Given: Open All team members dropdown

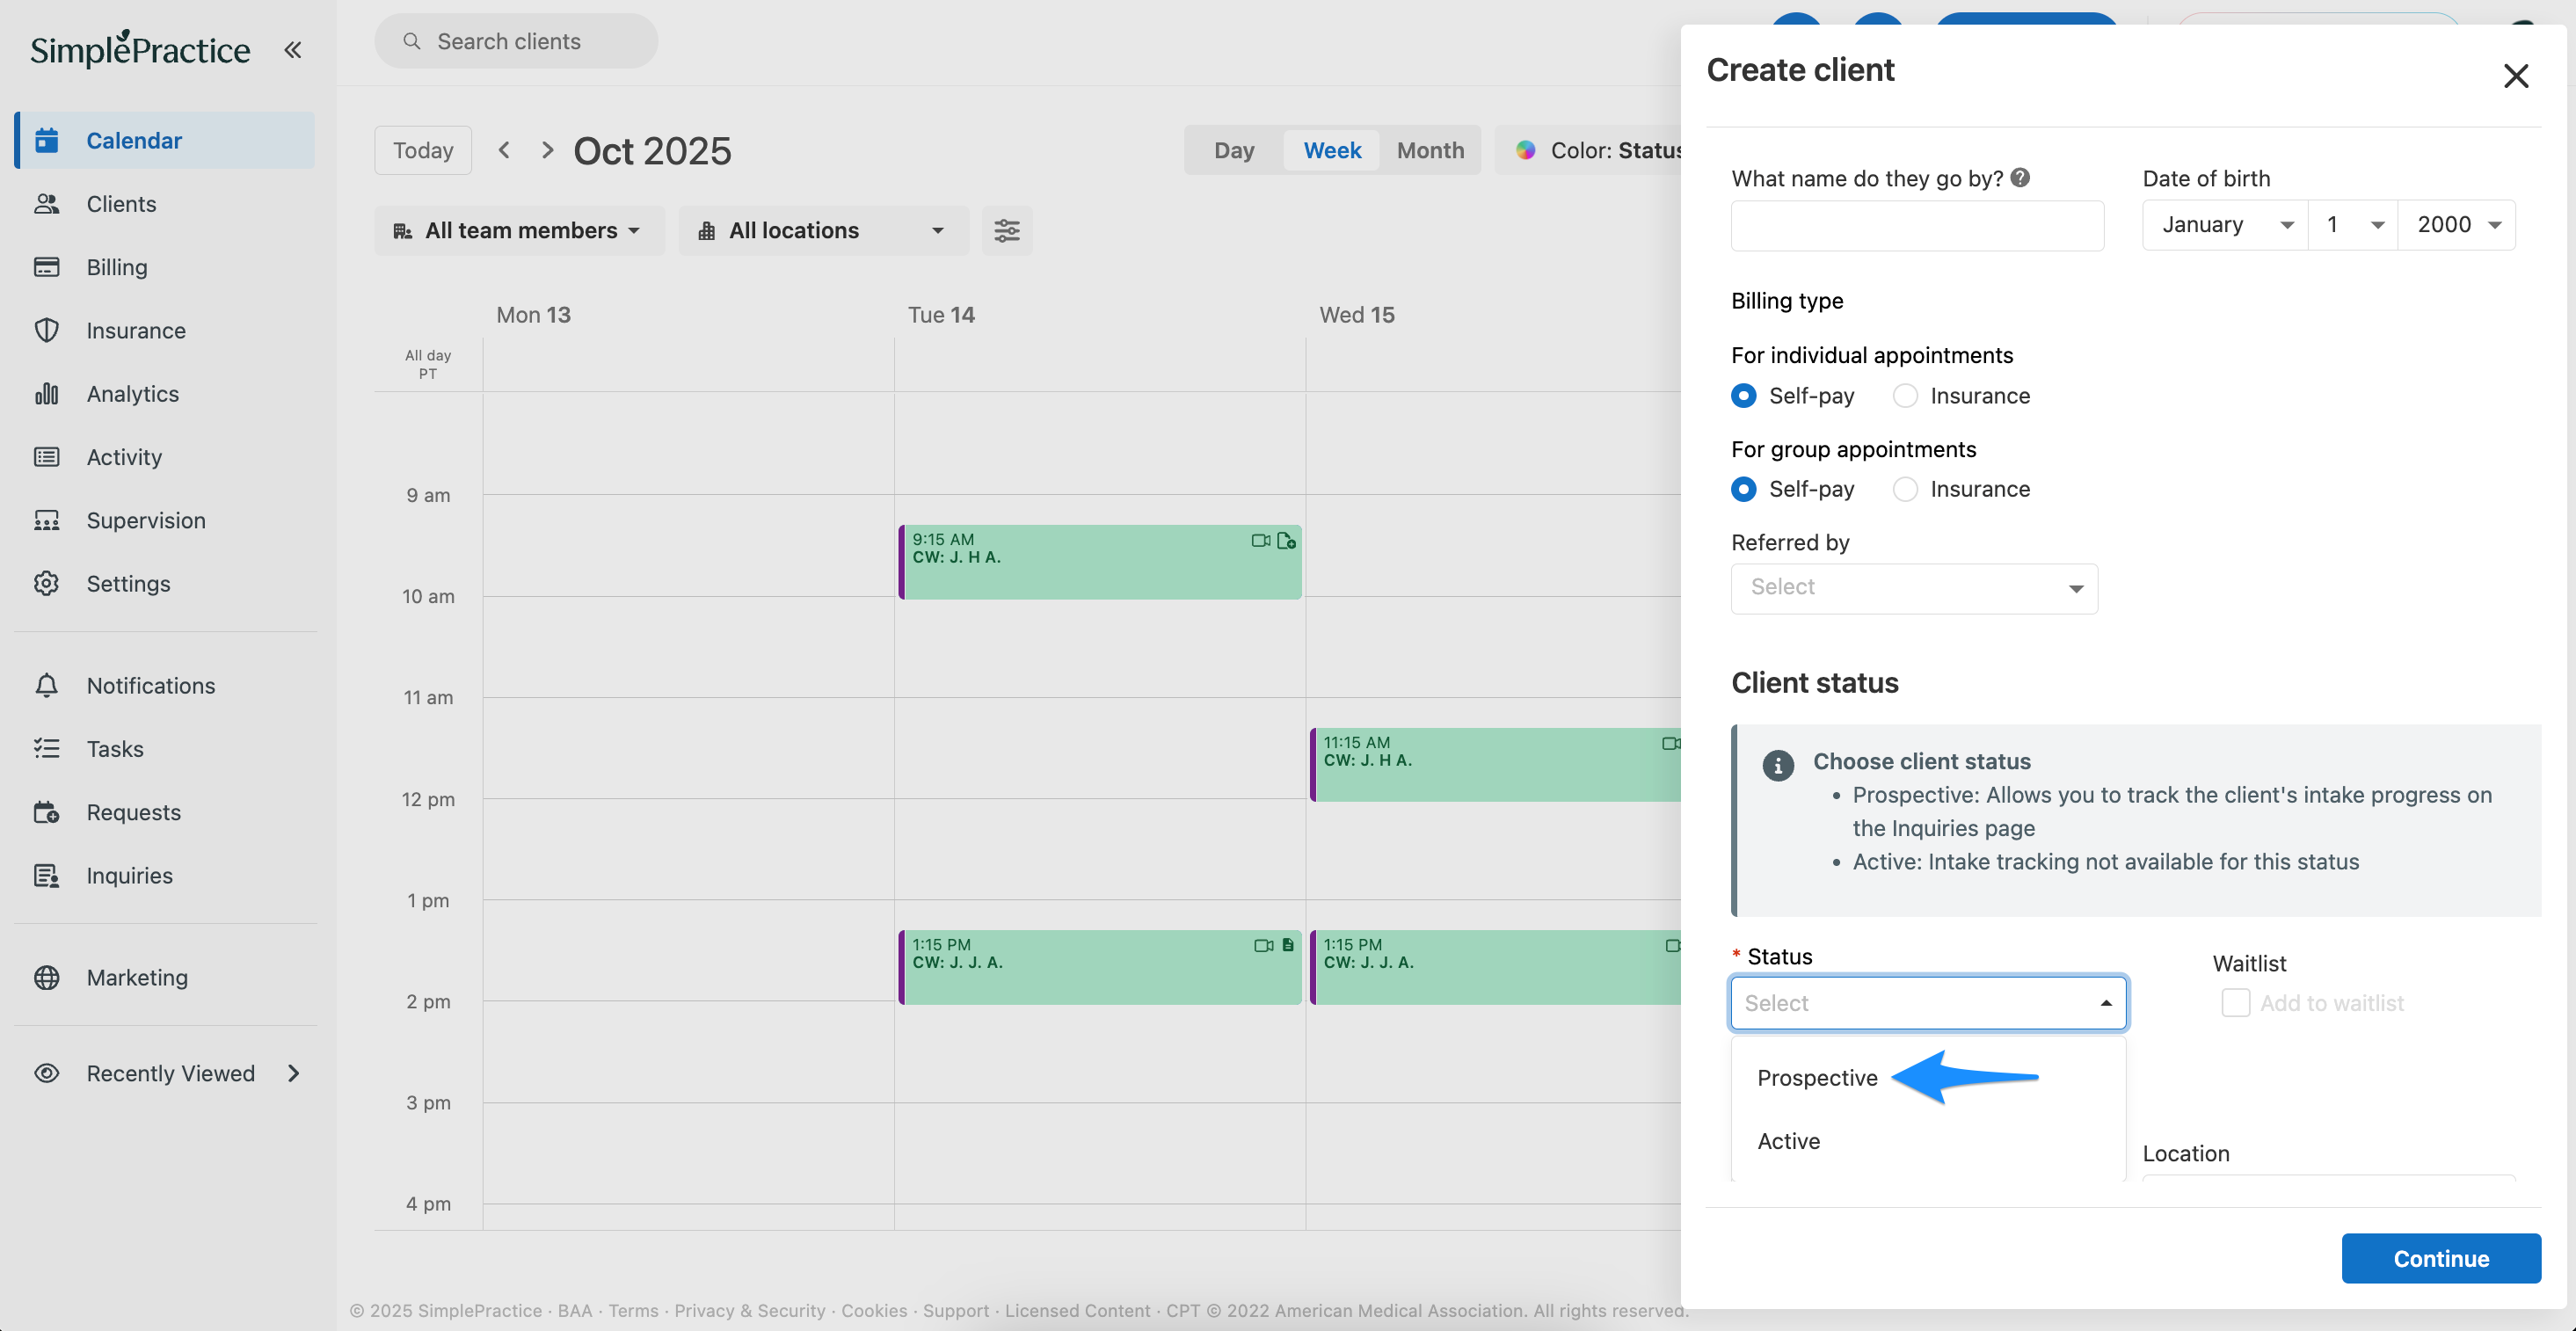Looking at the screenshot, I should click(519, 231).
